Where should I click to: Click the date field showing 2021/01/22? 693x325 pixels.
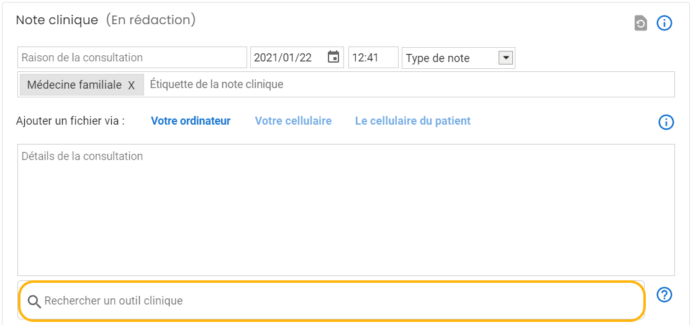tap(288, 58)
